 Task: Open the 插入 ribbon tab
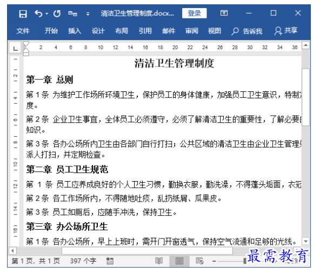pos(75,31)
